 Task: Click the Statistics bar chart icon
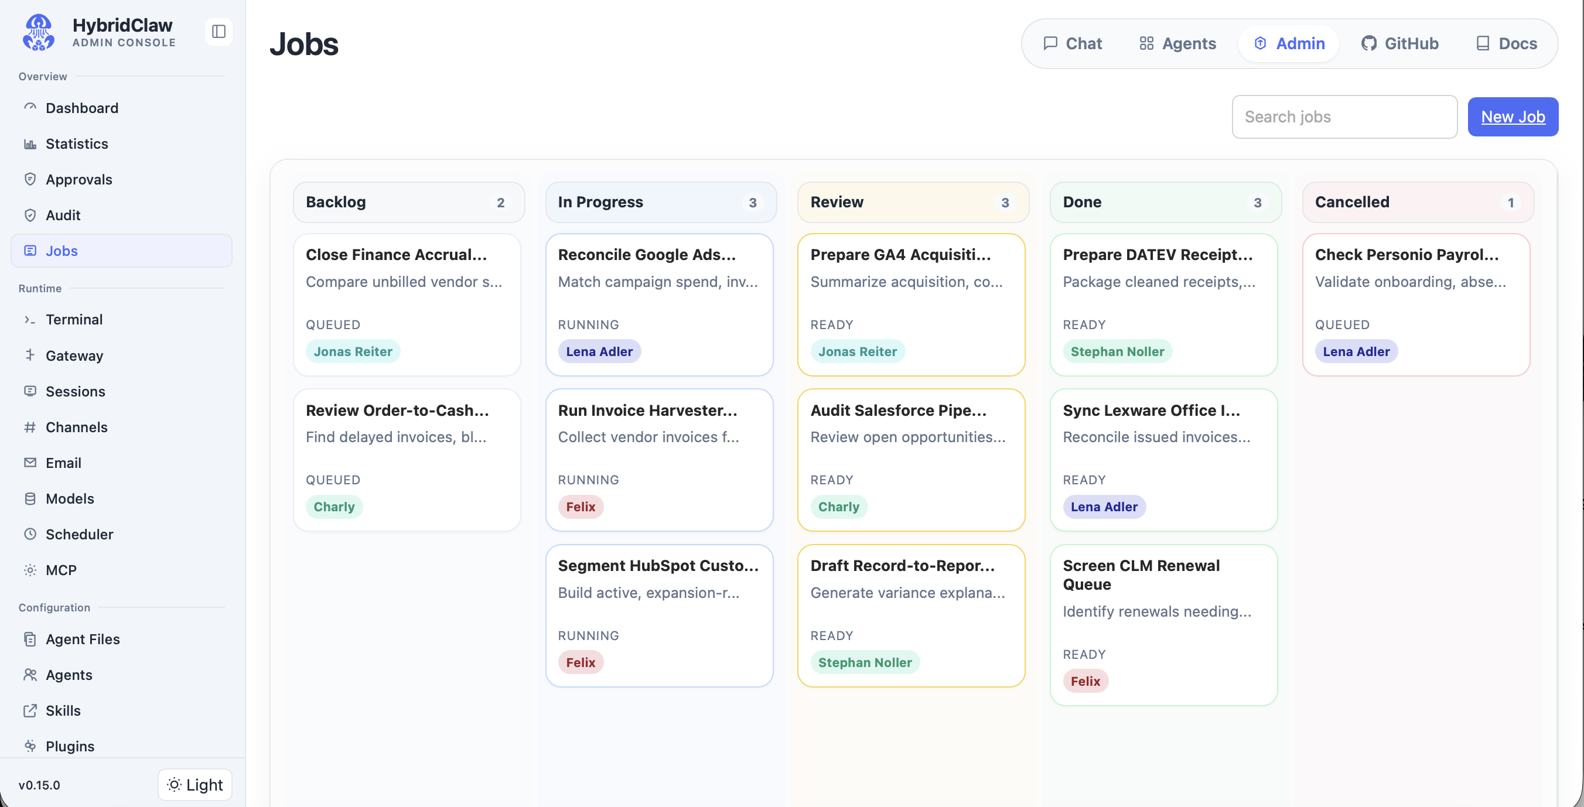[x=30, y=143]
